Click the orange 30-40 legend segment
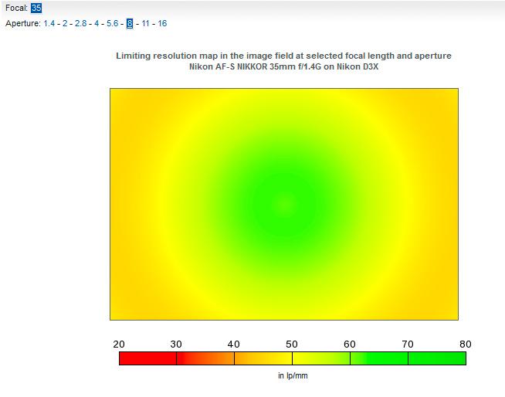The height and width of the screenshot is (397, 505). (205, 358)
